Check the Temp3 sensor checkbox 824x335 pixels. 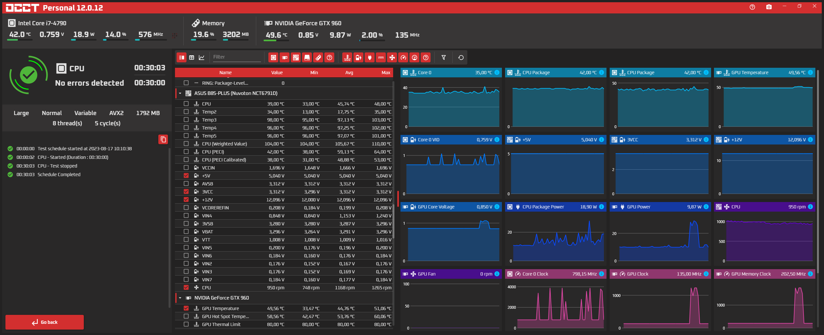(x=186, y=120)
